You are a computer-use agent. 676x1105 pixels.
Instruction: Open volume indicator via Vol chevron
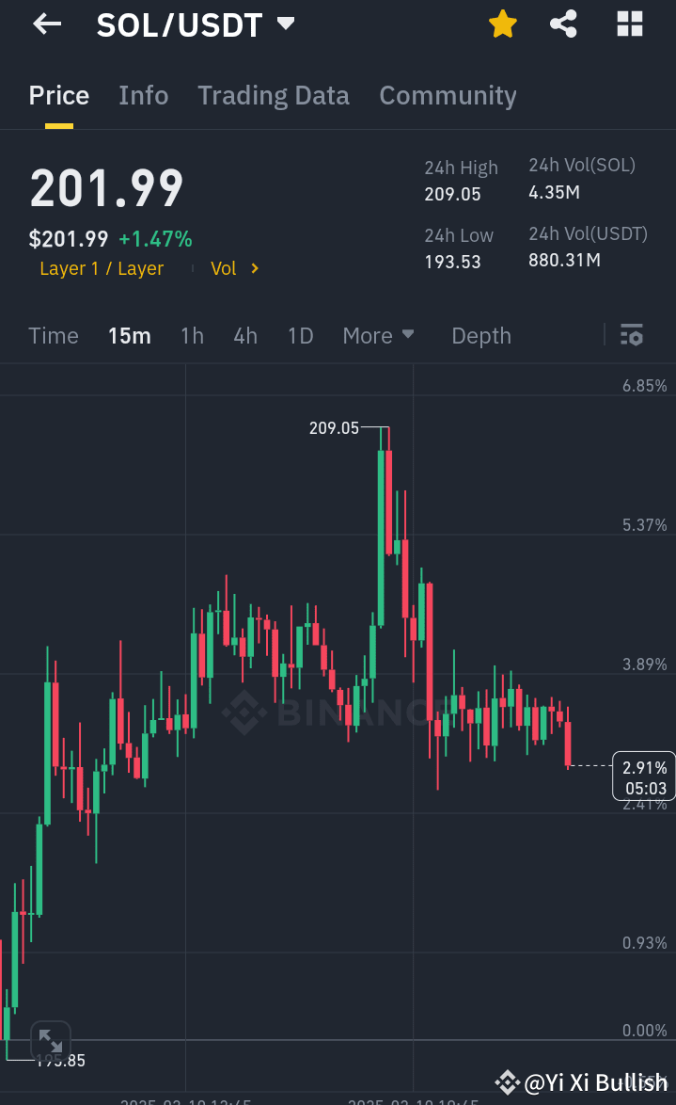235,268
